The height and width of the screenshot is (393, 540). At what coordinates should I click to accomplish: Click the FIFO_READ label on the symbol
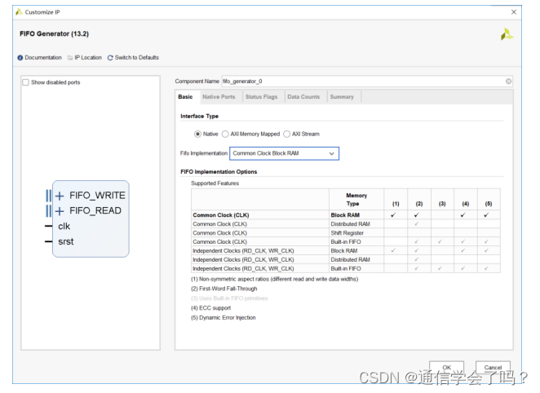(x=95, y=210)
